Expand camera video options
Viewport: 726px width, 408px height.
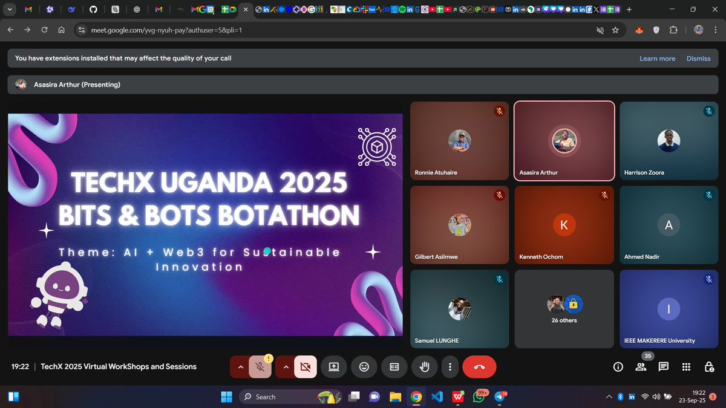point(285,366)
